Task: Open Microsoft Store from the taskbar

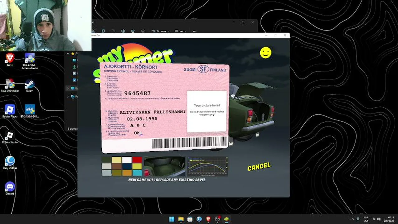Action: (190, 219)
